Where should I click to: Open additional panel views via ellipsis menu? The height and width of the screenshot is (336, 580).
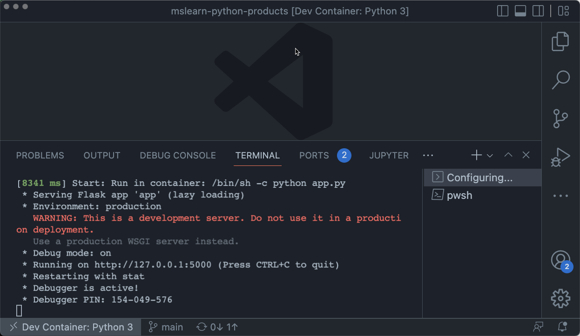coord(428,155)
